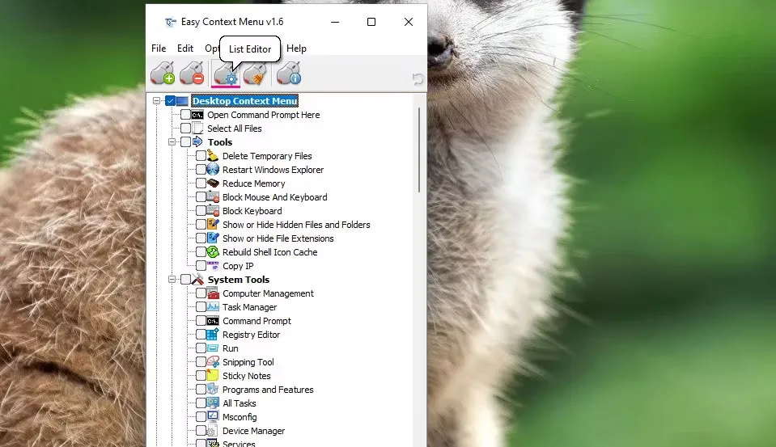Click the Context Menu Cleaner broom mouse icon
Image resolution: width=776 pixels, height=447 pixels.
(x=255, y=74)
